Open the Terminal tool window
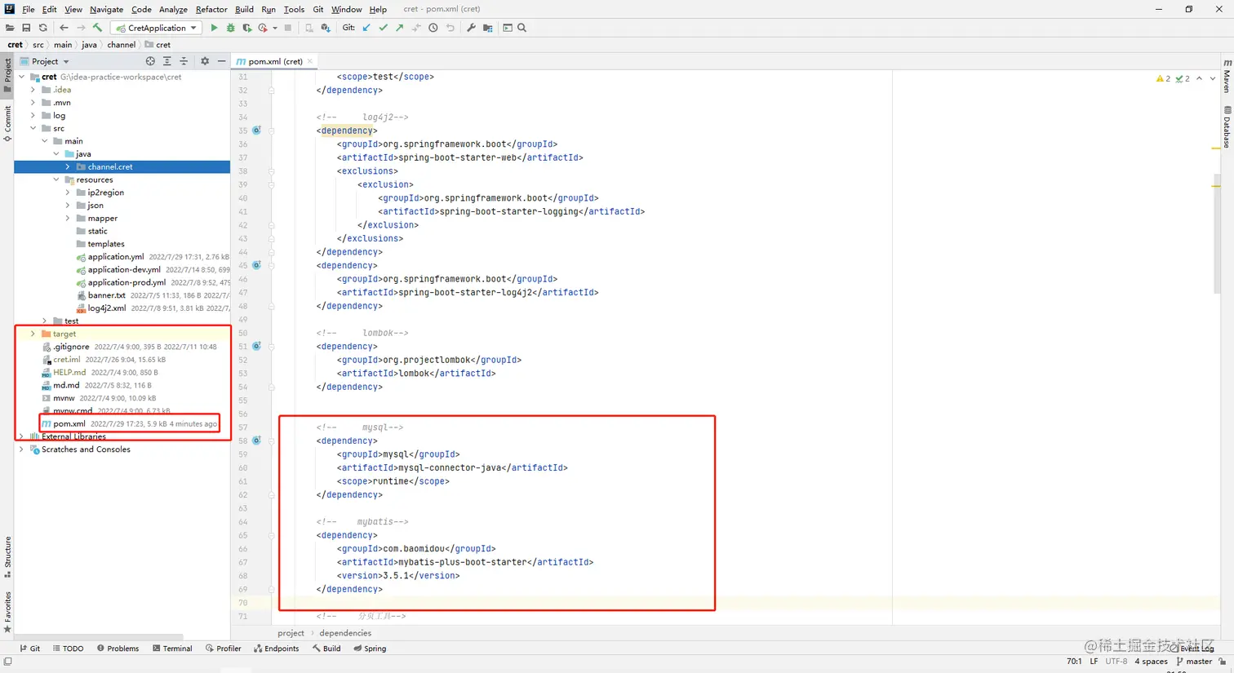The height and width of the screenshot is (673, 1234). (x=172, y=649)
